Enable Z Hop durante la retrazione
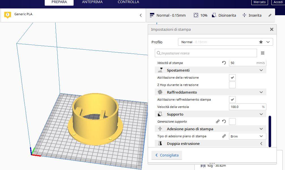285x170 pixels. click(x=232, y=85)
